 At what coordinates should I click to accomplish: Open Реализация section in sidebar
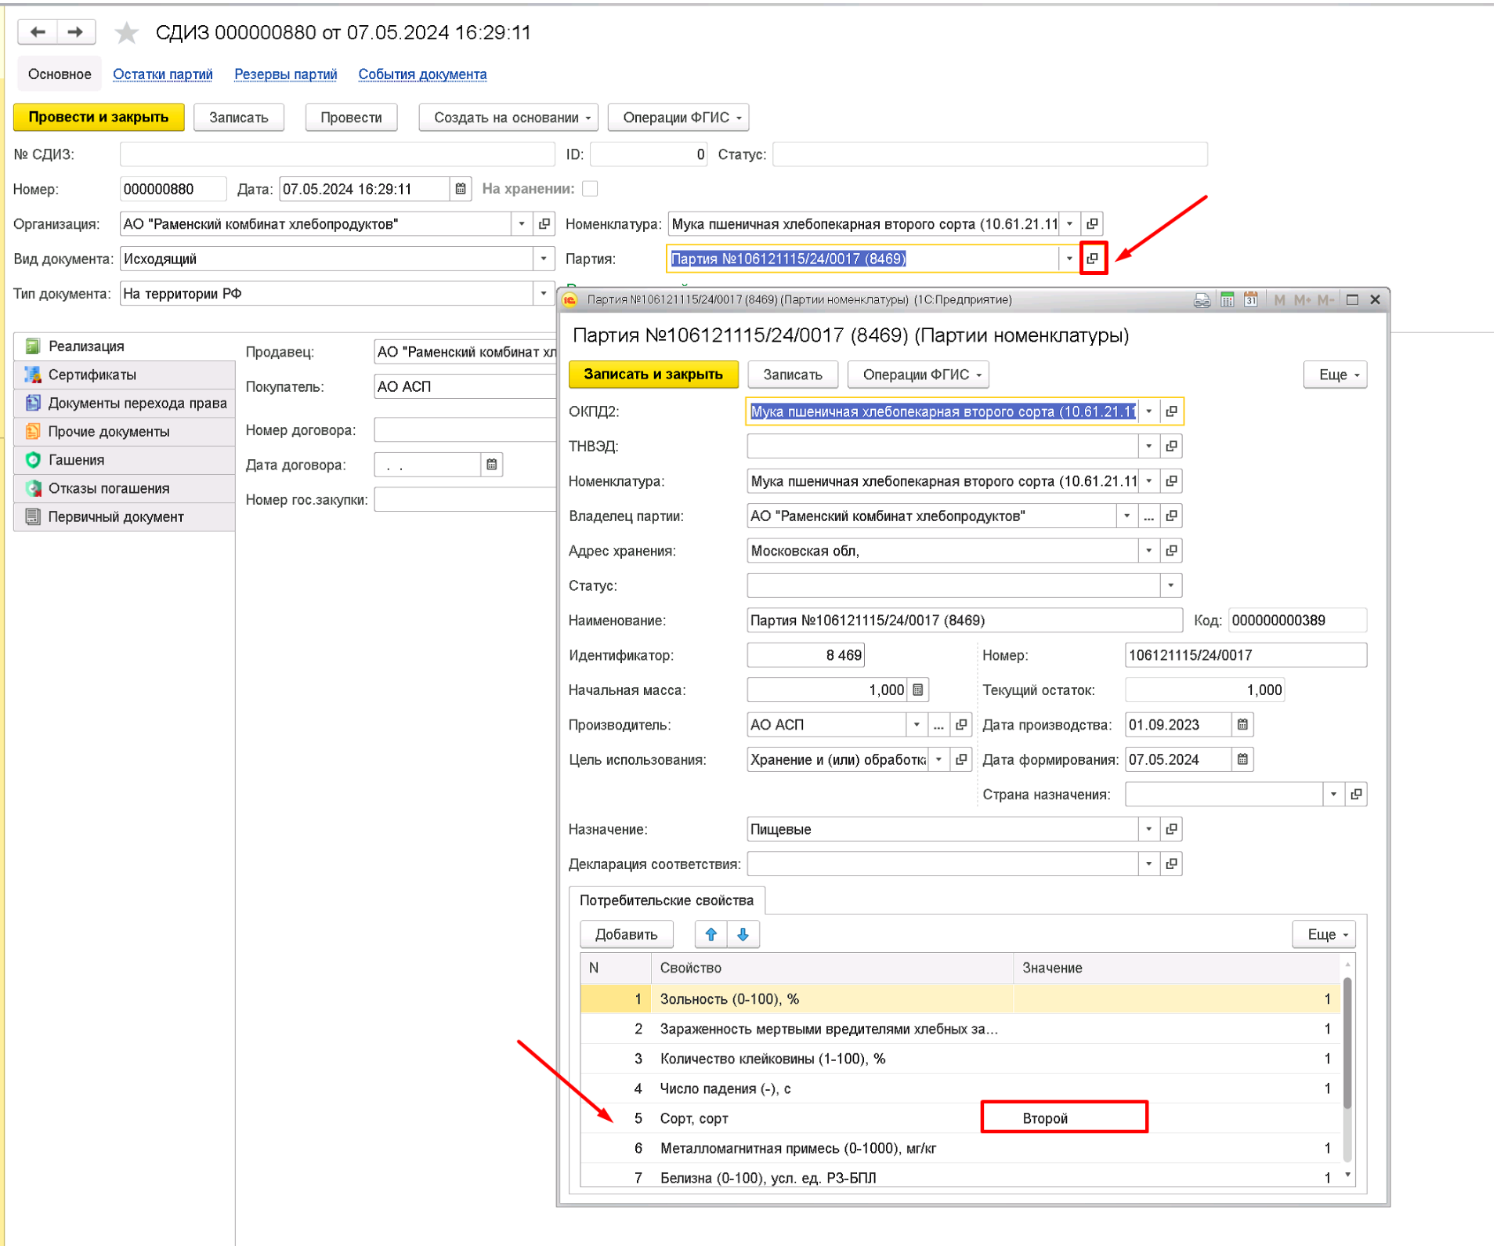(125, 346)
